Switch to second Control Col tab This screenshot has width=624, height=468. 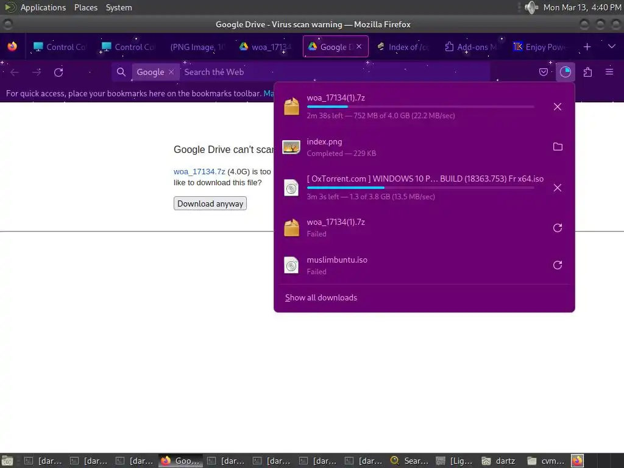[x=128, y=46]
